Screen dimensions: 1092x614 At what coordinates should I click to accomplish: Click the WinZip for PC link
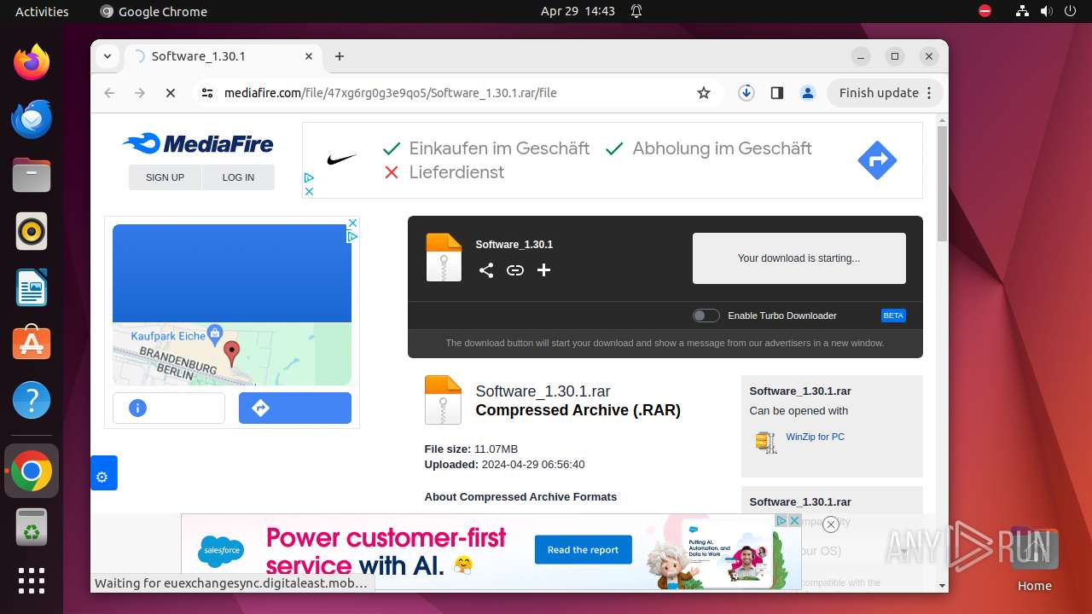(x=815, y=437)
